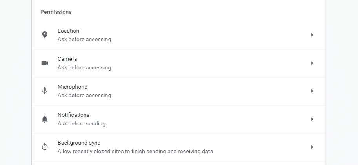Click "Ask before accessing" under Microphone
The width and height of the screenshot is (358, 165).
pyautogui.click(x=84, y=95)
